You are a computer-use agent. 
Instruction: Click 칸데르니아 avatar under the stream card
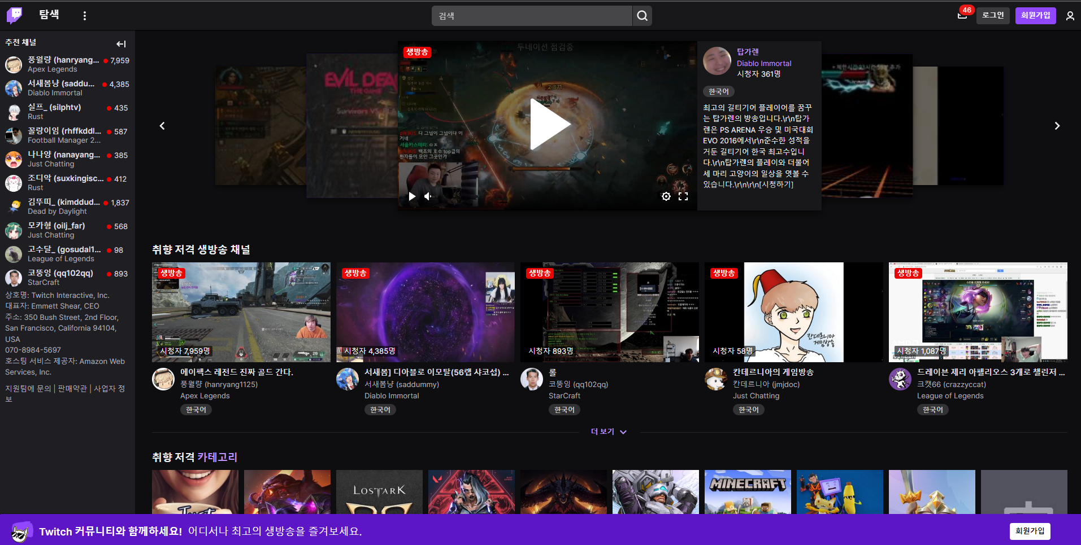point(716,379)
